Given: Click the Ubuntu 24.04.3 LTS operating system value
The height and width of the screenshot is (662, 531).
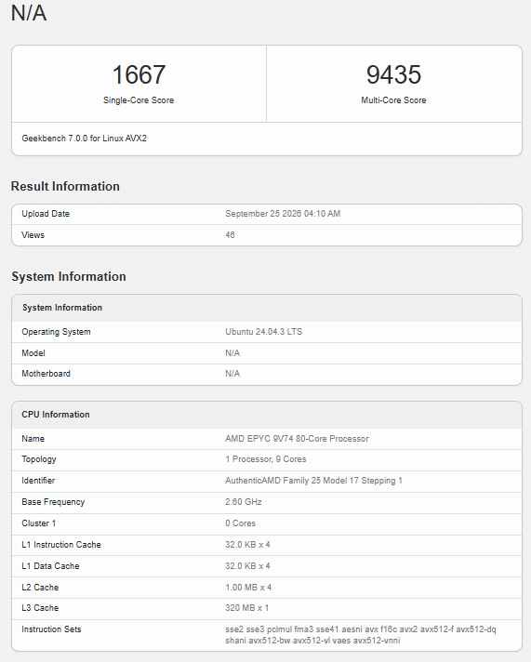Looking at the screenshot, I should pos(263,332).
